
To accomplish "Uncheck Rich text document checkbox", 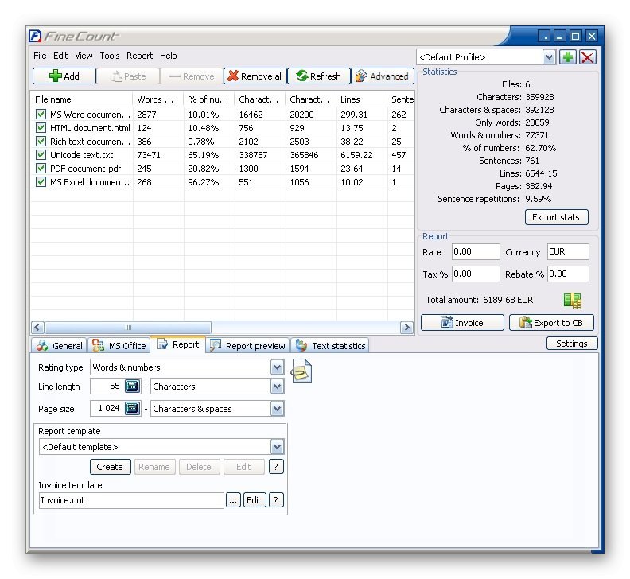I will click(x=41, y=142).
